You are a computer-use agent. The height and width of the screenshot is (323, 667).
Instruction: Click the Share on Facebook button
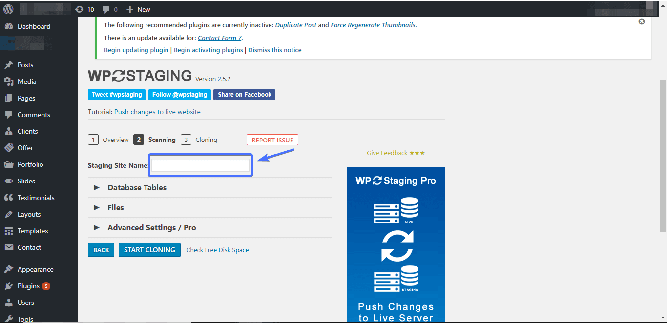tap(244, 95)
